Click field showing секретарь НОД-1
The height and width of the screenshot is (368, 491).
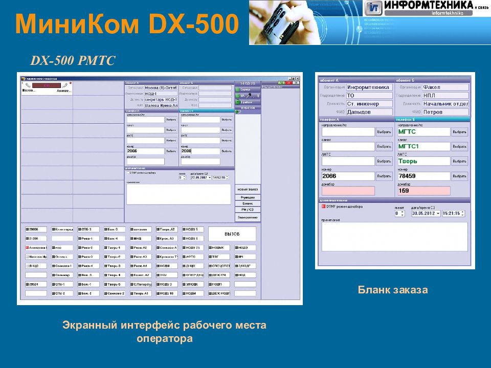(x=161, y=100)
